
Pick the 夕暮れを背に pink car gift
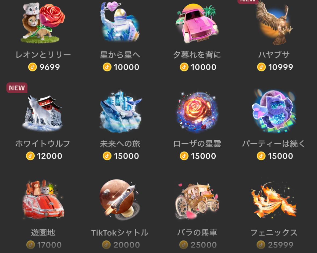(197, 23)
